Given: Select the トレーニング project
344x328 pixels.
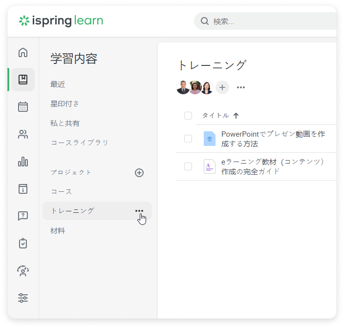Looking at the screenshot, I should pos(97,211).
